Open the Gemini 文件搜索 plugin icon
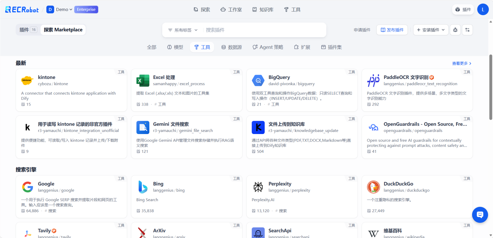 point(143,127)
